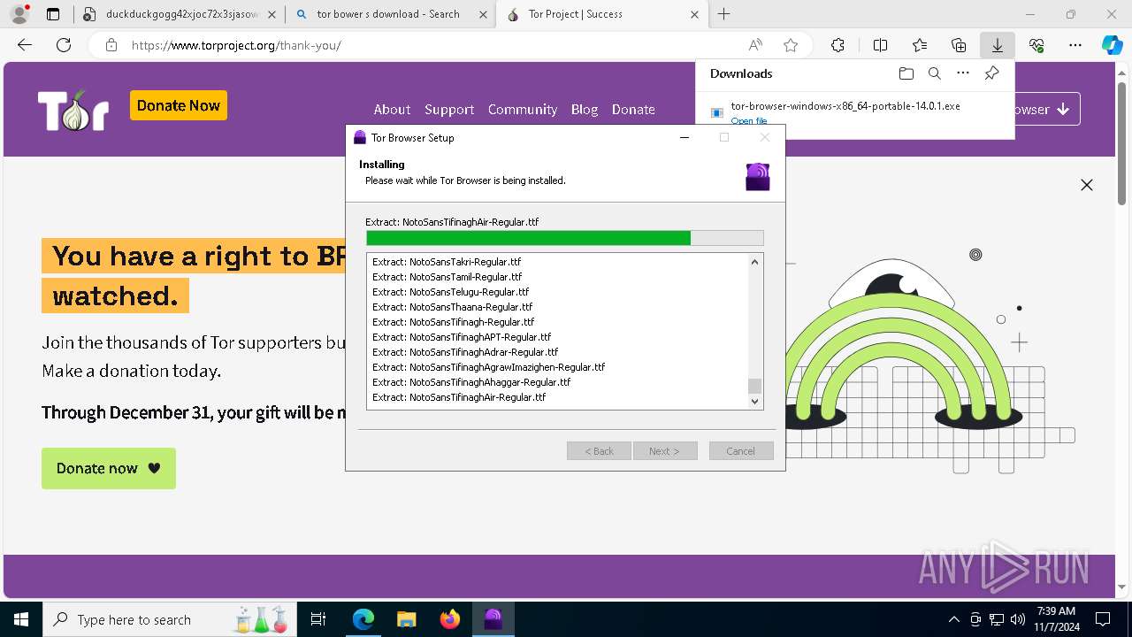Screen dimensions: 1132x637
Task: Click Open file link under download
Action: coord(749,121)
